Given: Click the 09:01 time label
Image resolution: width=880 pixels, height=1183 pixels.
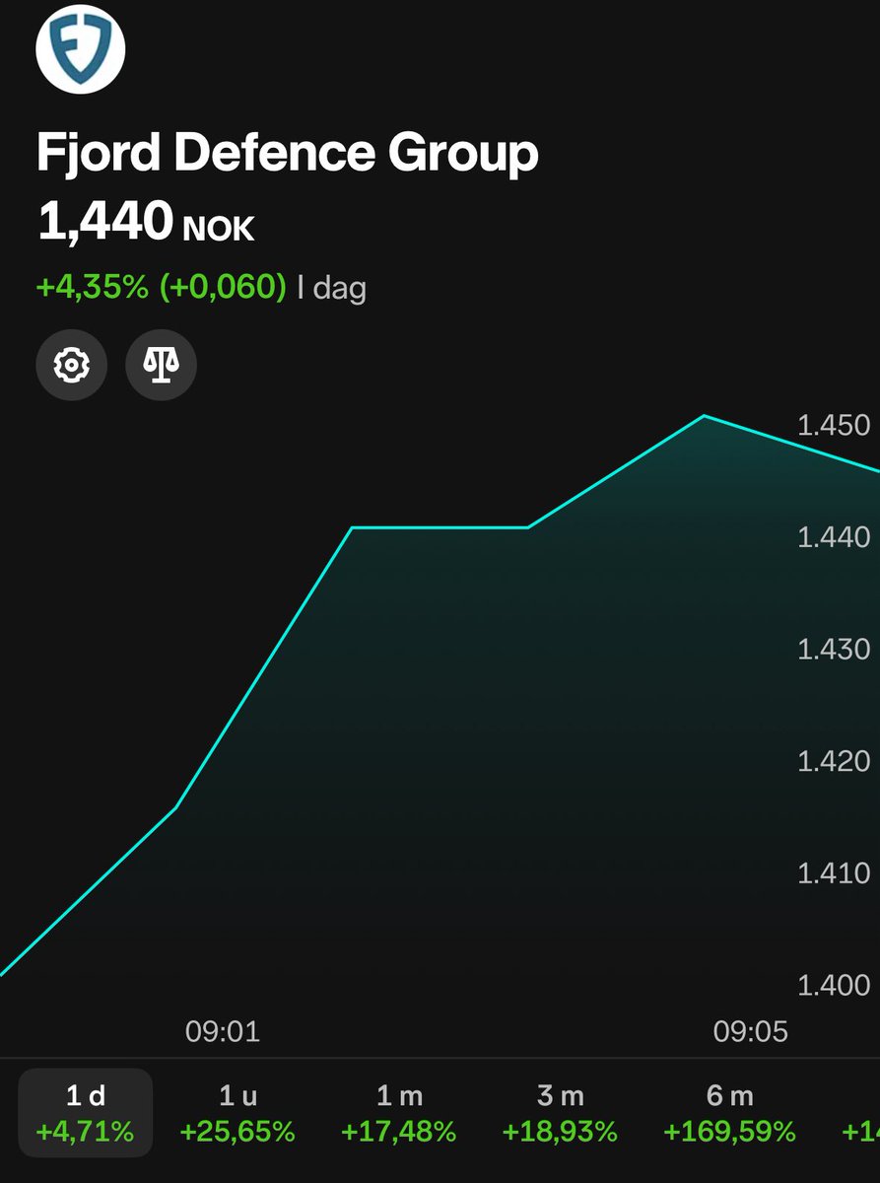Looking at the screenshot, I should [x=223, y=1032].
